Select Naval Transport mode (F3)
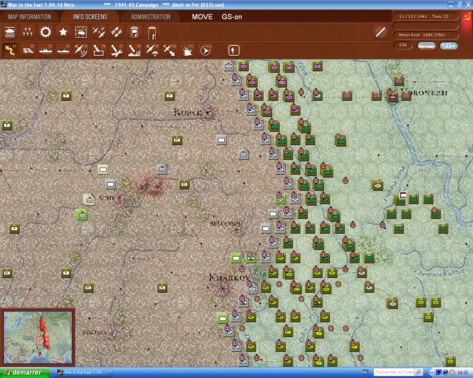The image size is (473, 378). 45,50
